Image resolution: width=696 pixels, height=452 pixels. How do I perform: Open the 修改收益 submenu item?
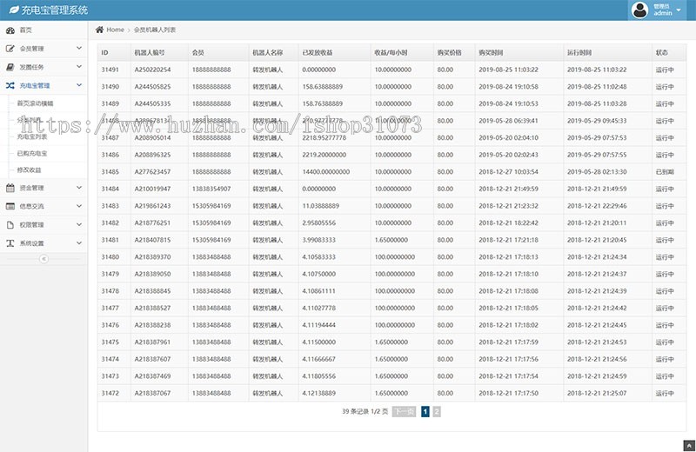click(x=30, y=169)
